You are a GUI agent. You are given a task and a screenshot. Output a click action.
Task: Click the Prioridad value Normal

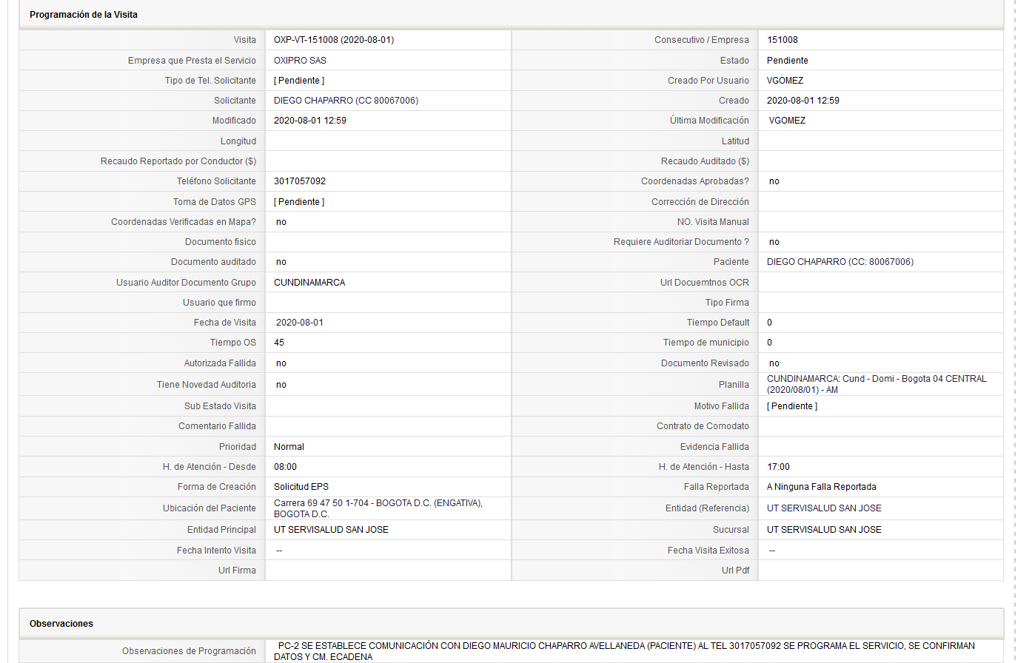click(289, 447)
